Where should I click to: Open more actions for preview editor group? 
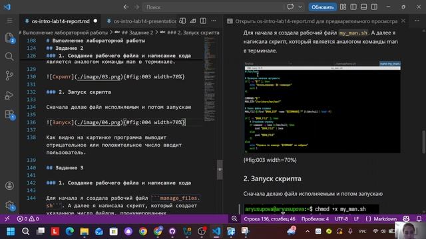pyautogui.click(x=417, y=21)
